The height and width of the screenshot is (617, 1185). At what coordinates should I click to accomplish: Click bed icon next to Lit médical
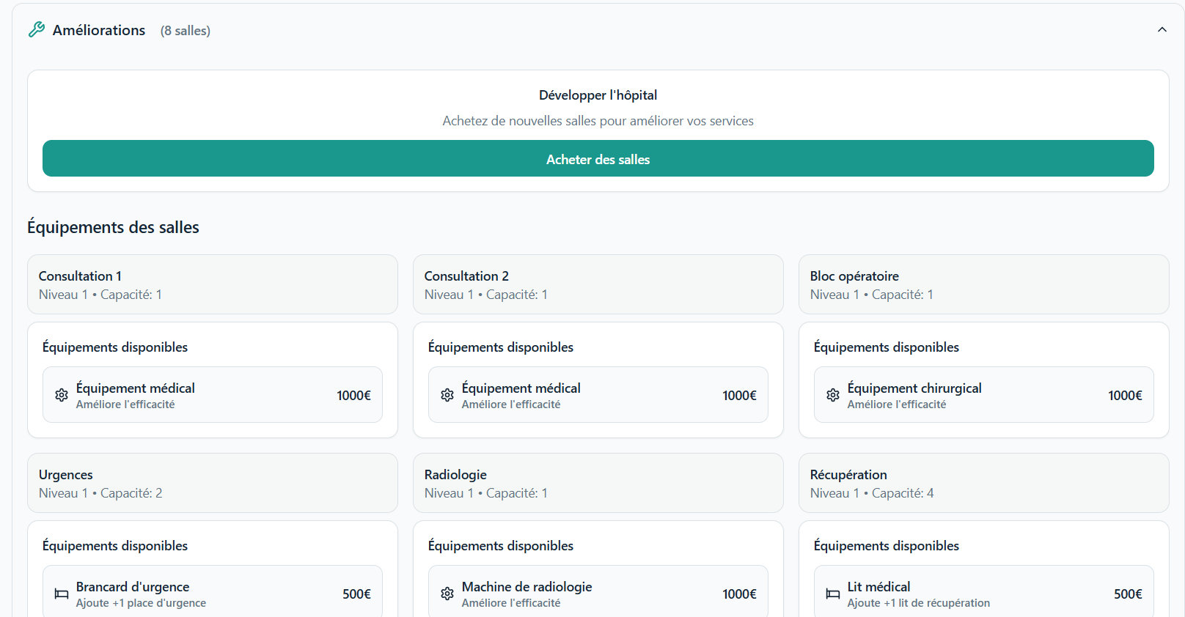pyautogui.click(x=833, y=594)
